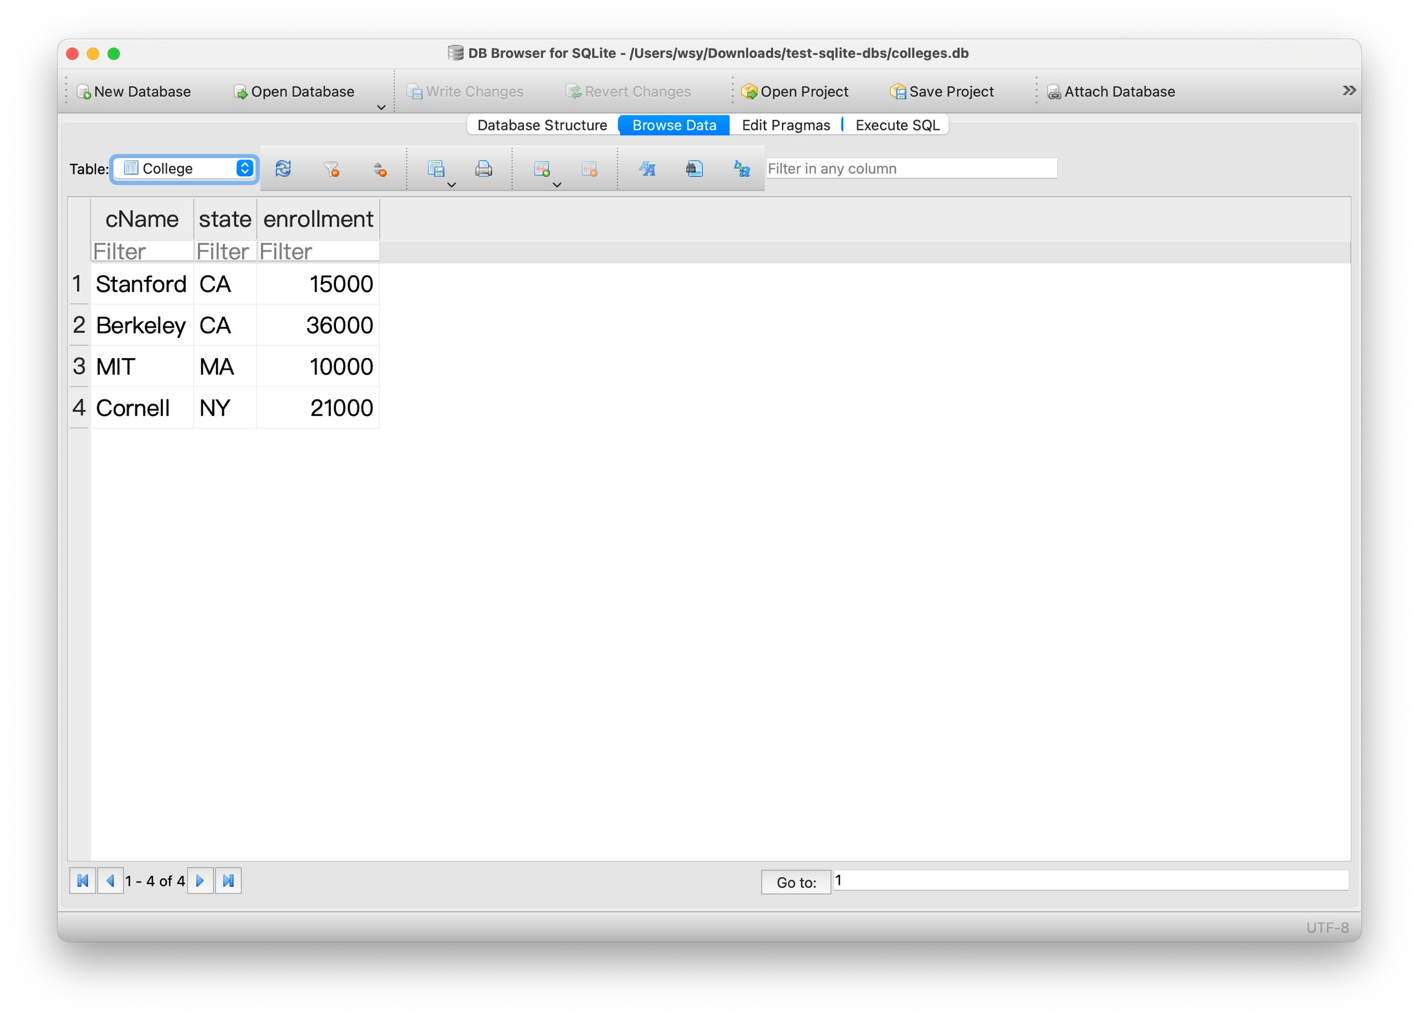Viewport: 1419px width, 1018px height.
Task: Select the Berkeley cell
Action: click(x=142, y=325)
